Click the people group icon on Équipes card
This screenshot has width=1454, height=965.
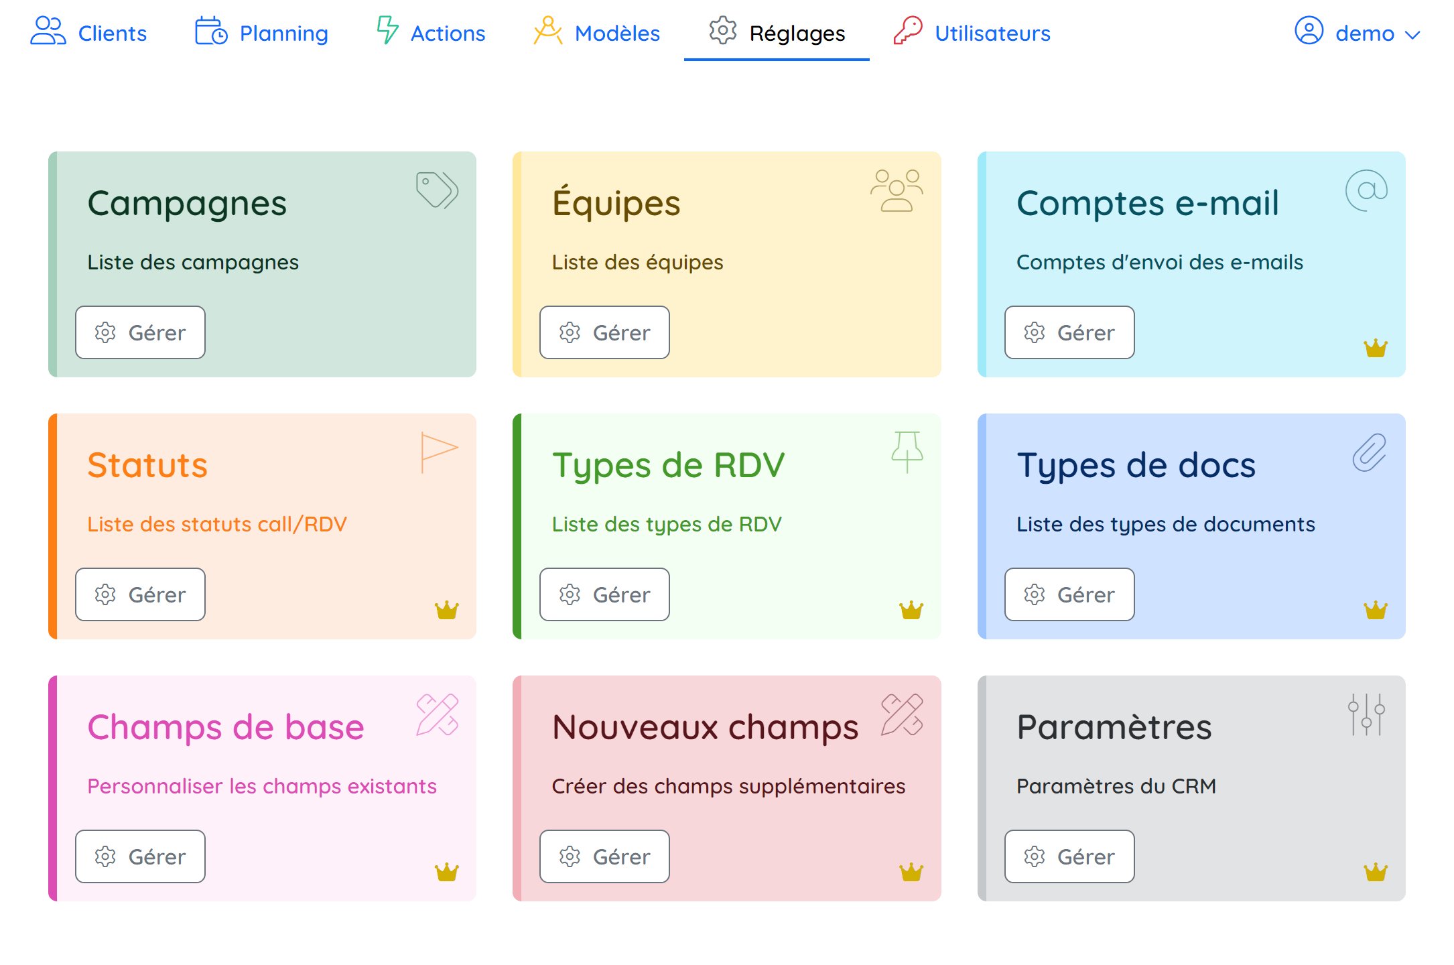897,190
